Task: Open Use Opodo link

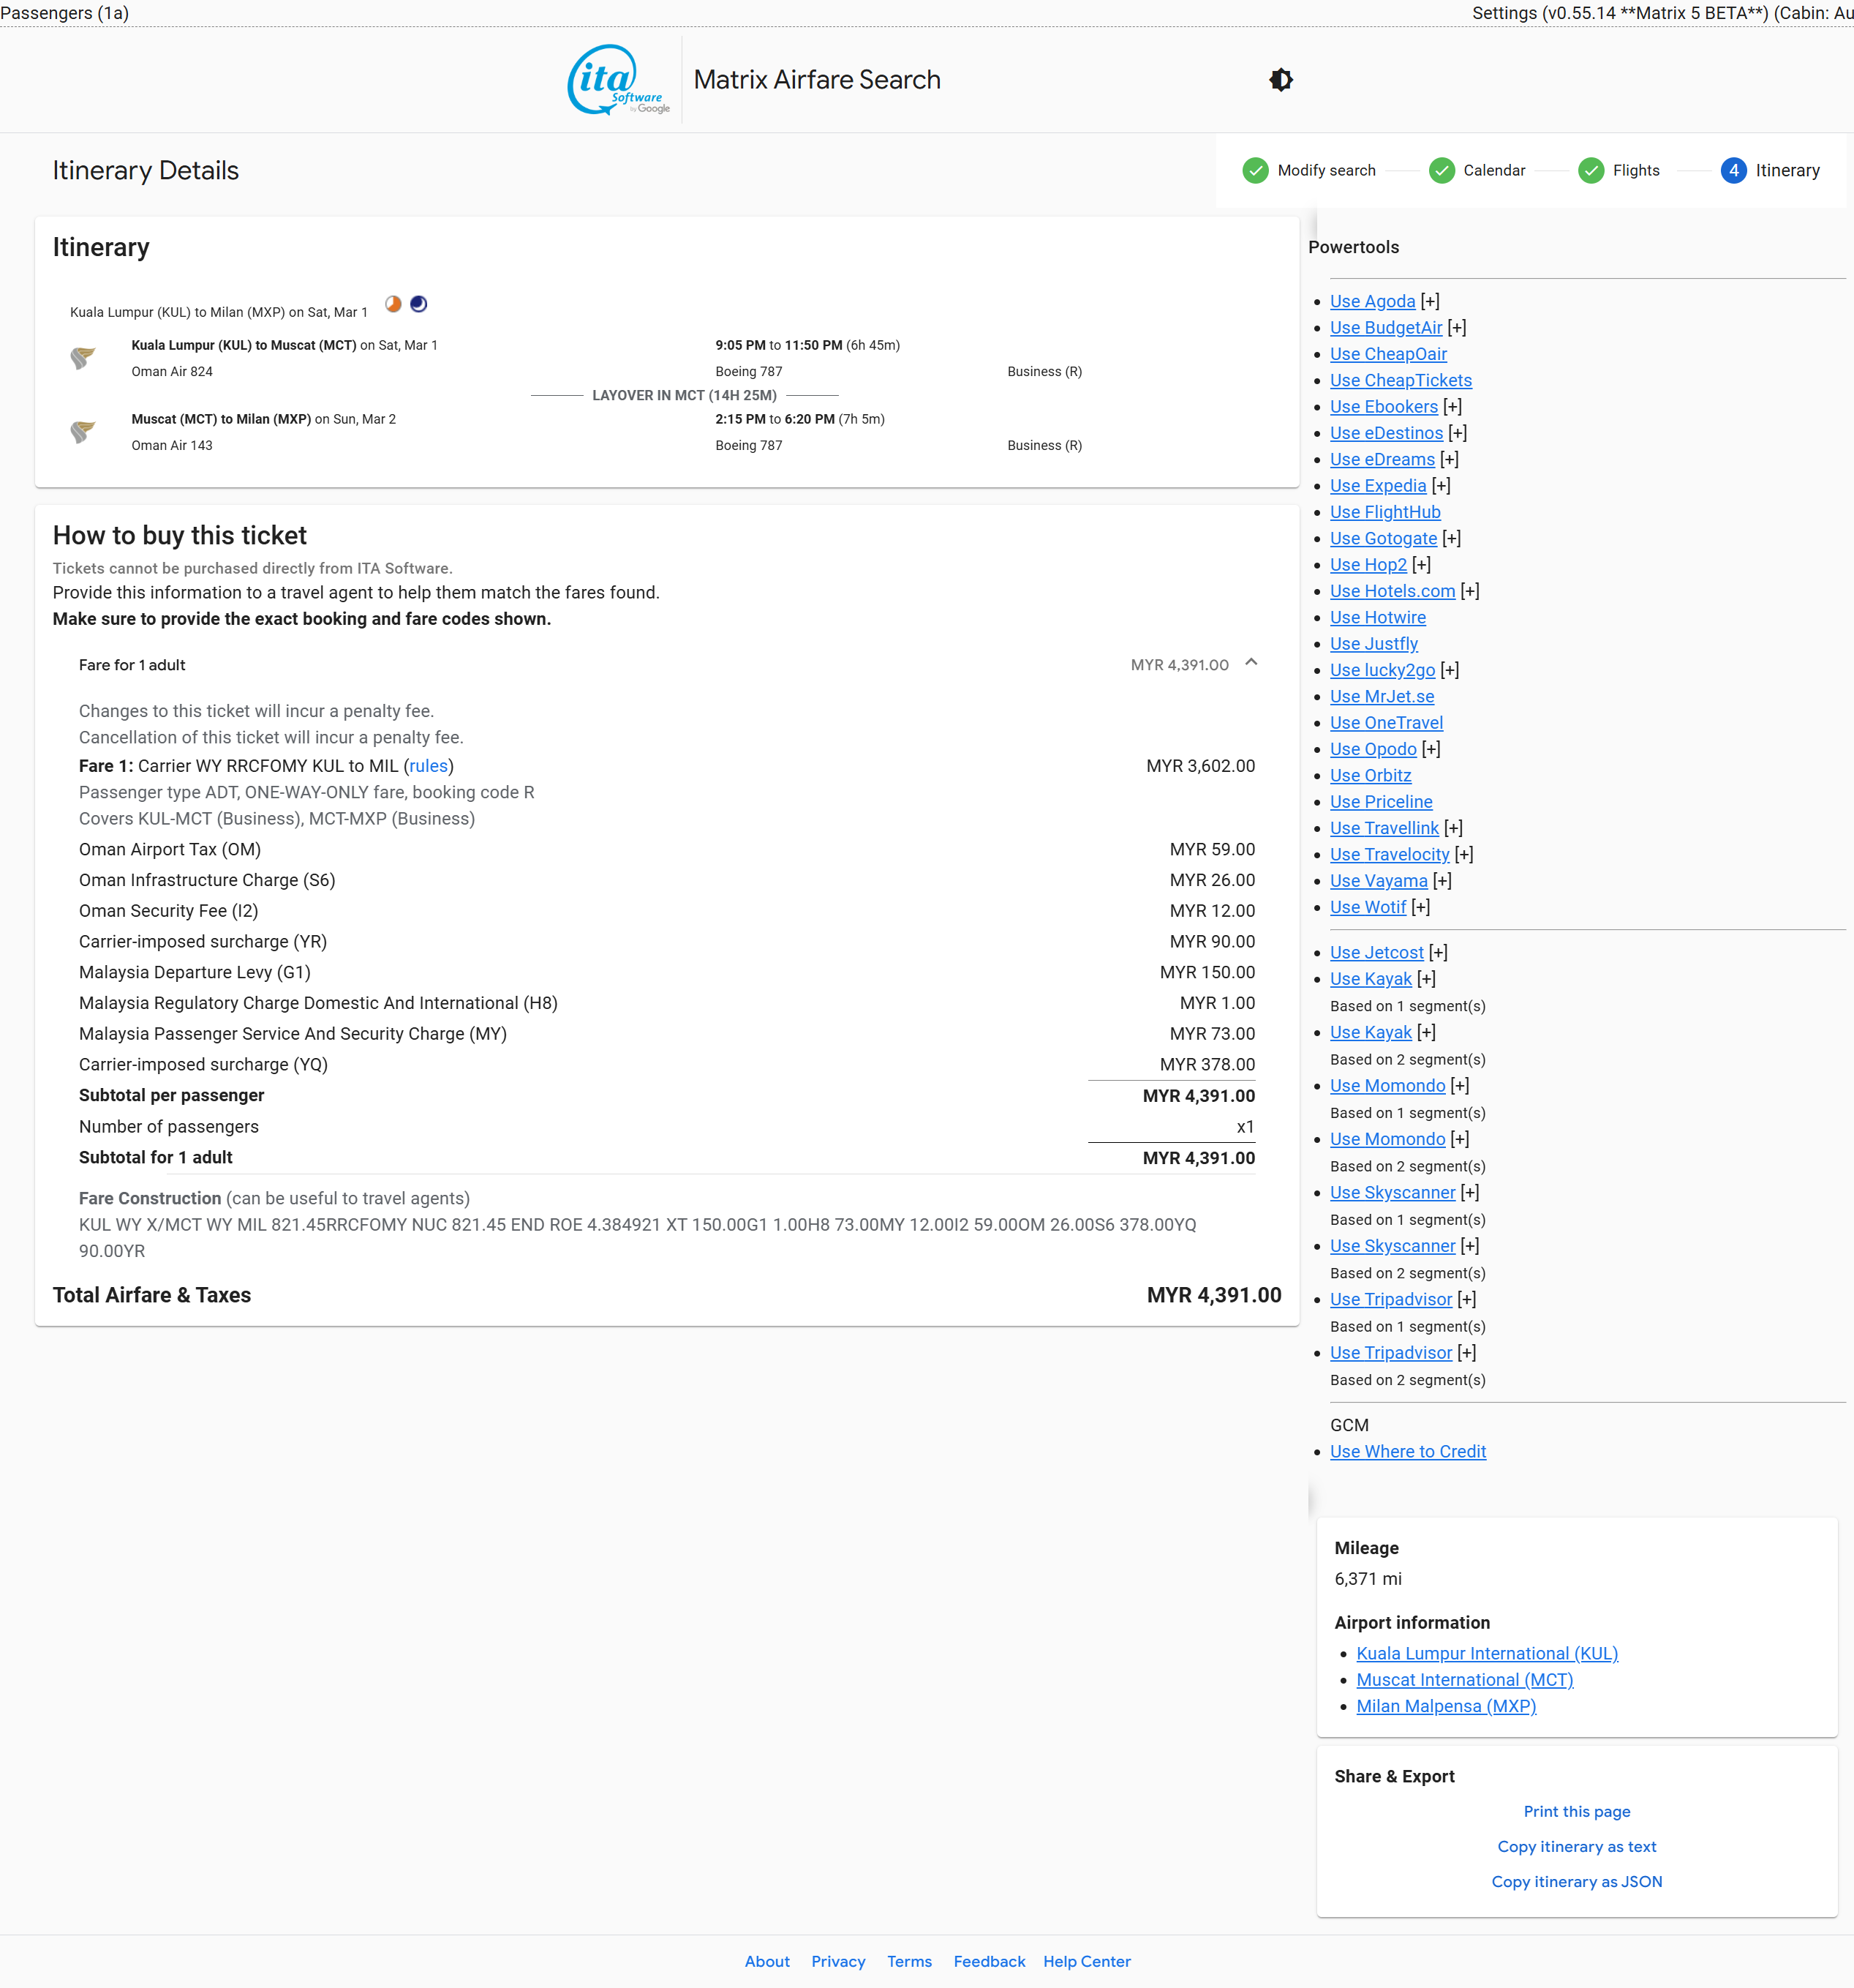Action: (1373, 749)
